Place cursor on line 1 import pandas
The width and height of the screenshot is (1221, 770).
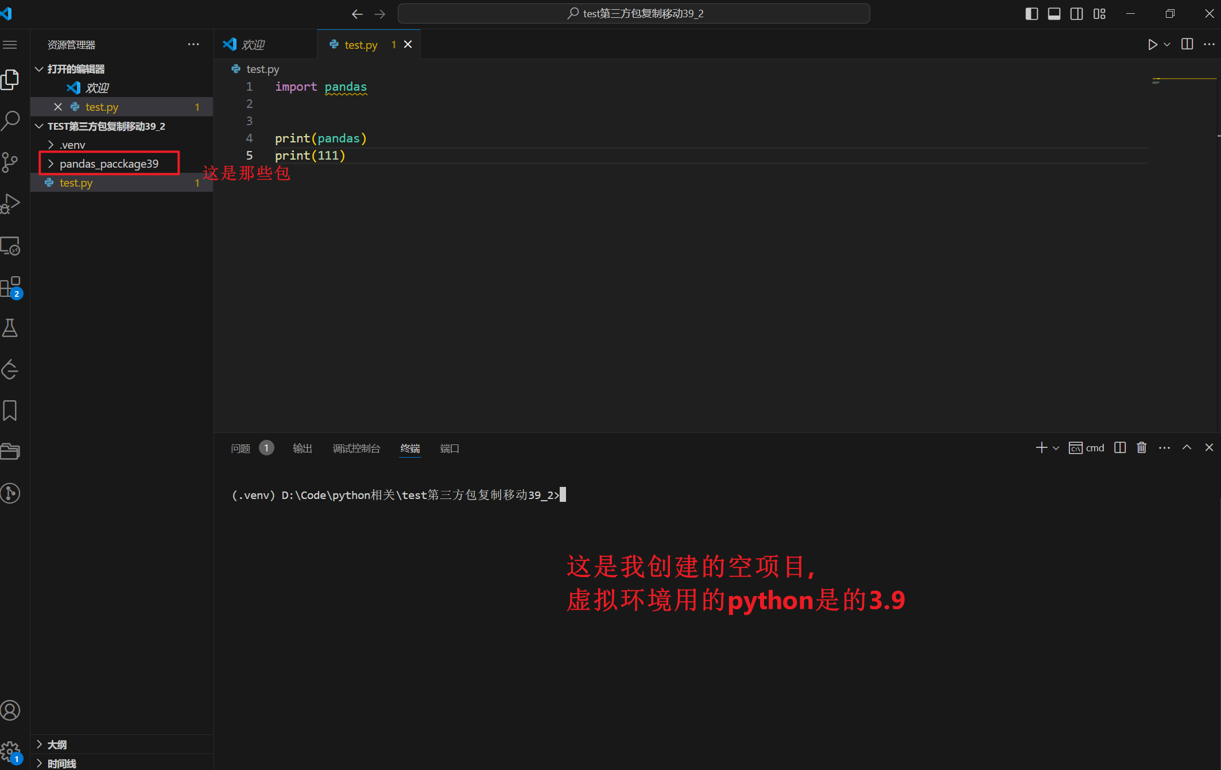(320, 87)
